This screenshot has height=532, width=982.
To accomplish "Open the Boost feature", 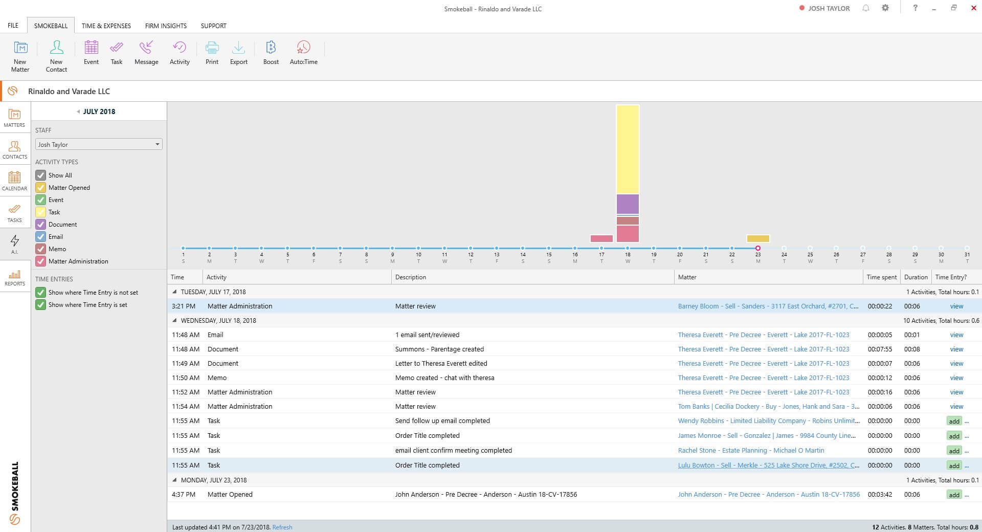I will pyautogui.click(x=271, y=53).
